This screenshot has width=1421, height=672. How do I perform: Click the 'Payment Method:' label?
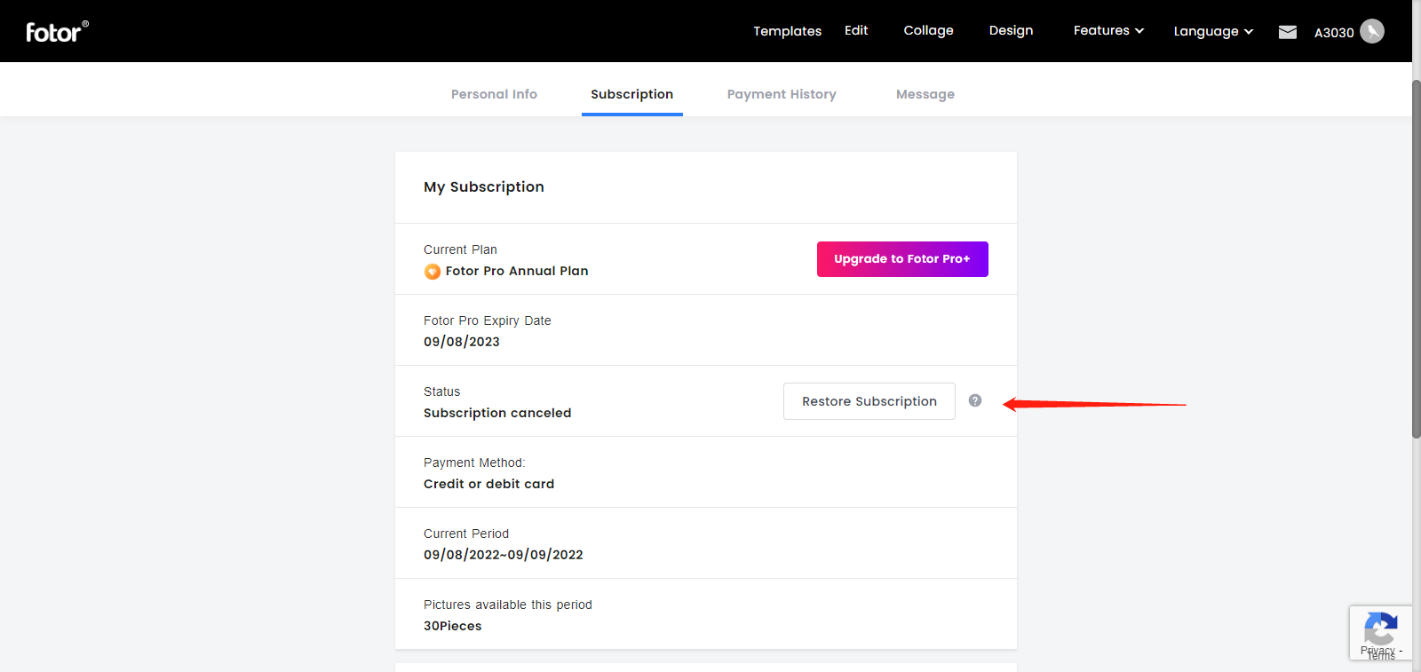click(474, 462)
